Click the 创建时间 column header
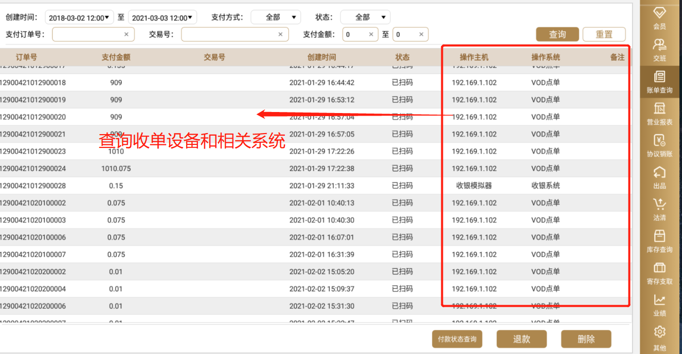The image size is (682, 354). (x=322, y=57)
